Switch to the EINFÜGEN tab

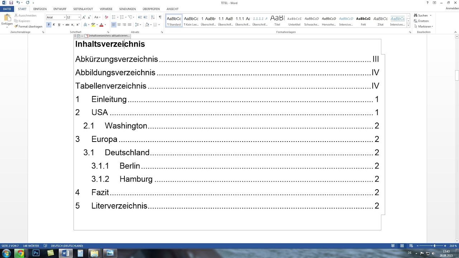(40, 9)
